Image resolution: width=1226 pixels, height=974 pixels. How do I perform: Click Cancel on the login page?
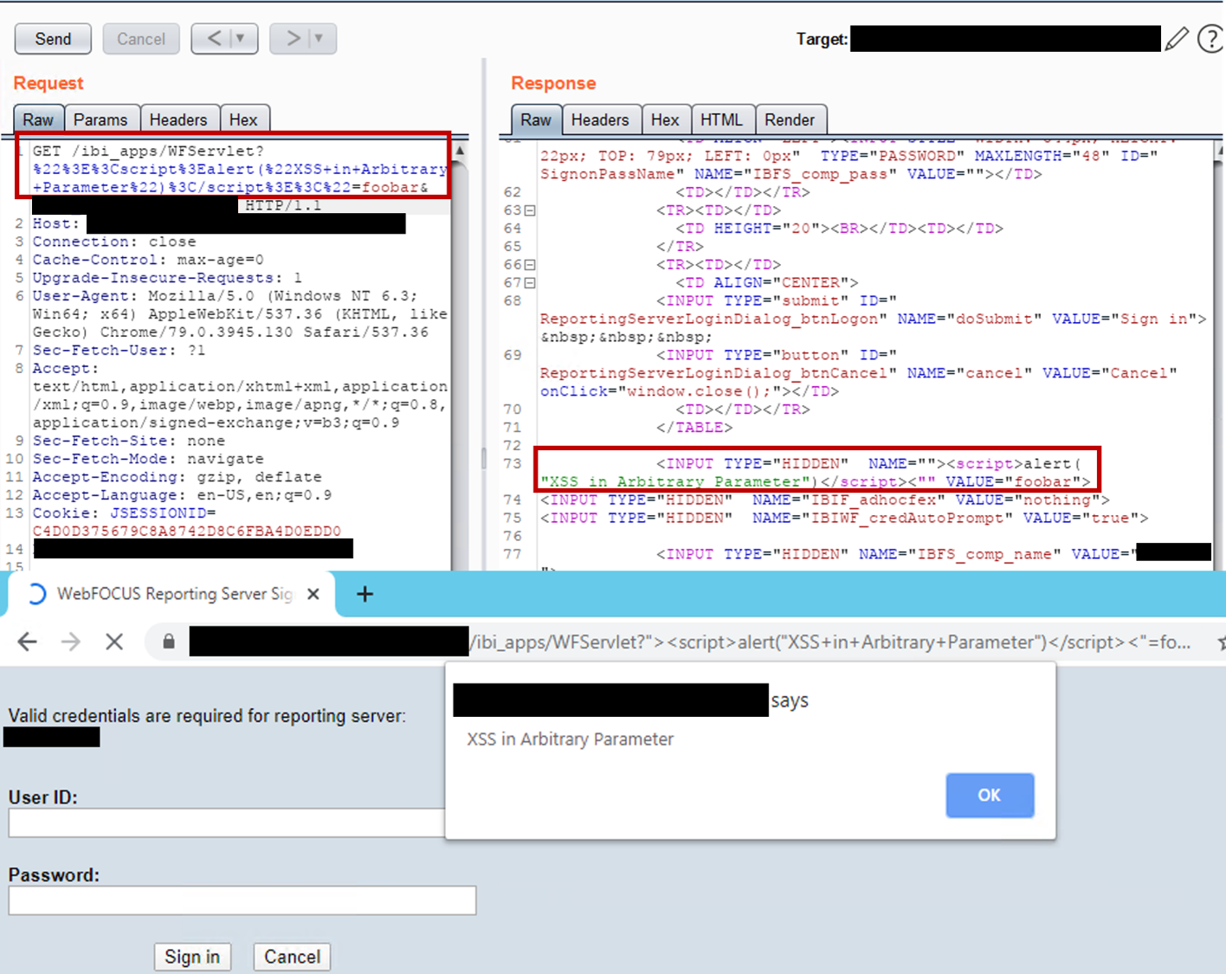(292, 957)
